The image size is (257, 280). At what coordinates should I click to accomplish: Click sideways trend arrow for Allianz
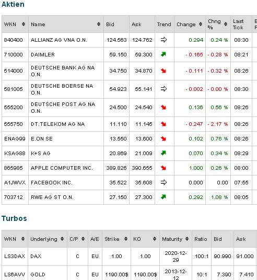(x=163, y=40)
